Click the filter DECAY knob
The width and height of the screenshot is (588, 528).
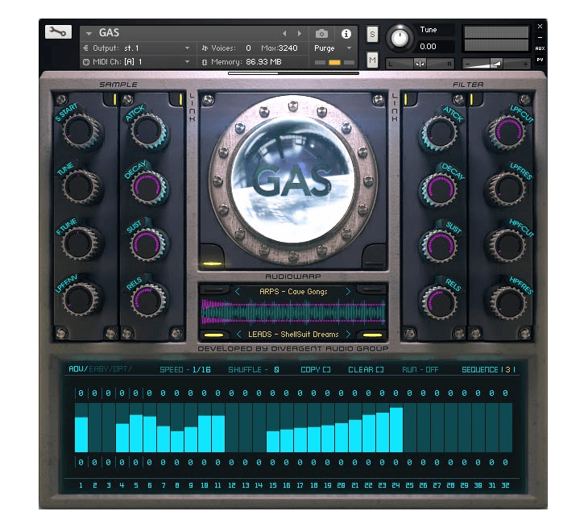[x=440, y=189]
